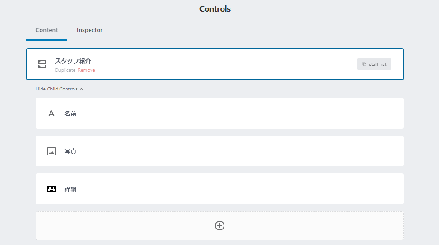The height and width of the screenshot is (245, 439).
Task: Open the 名前 child control label
Action: tap(70, 114)
